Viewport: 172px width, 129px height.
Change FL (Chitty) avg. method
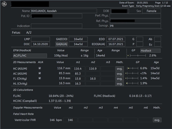point(120,79)
